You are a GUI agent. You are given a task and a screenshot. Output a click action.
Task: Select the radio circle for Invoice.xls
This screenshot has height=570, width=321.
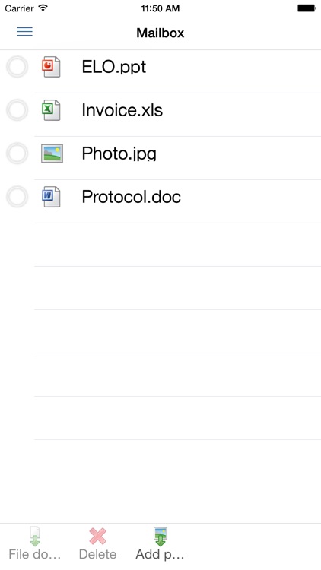tap(17, 109)
